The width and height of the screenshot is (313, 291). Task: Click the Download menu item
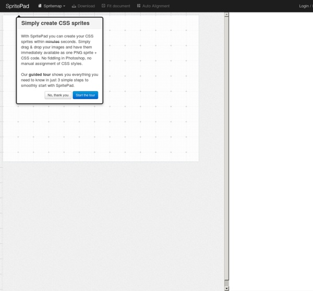[83, 6]
